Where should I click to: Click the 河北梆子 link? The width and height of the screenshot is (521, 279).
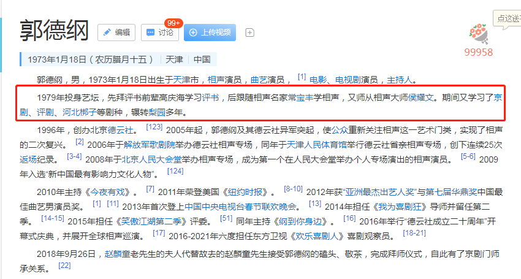click(x=80, y=112)
